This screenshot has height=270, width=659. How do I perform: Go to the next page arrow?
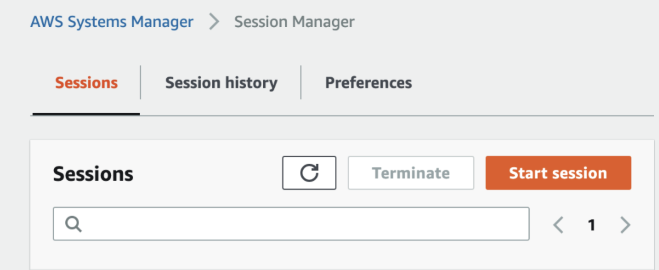[625, 225]
